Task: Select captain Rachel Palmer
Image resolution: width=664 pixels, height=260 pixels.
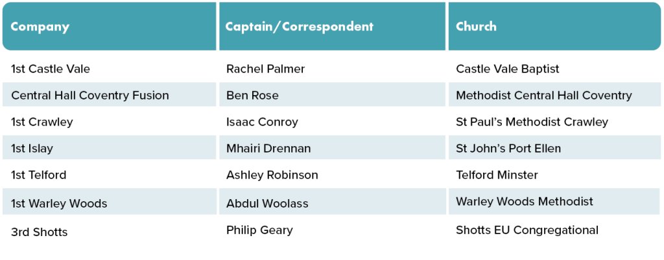Action: click(265, 69)
